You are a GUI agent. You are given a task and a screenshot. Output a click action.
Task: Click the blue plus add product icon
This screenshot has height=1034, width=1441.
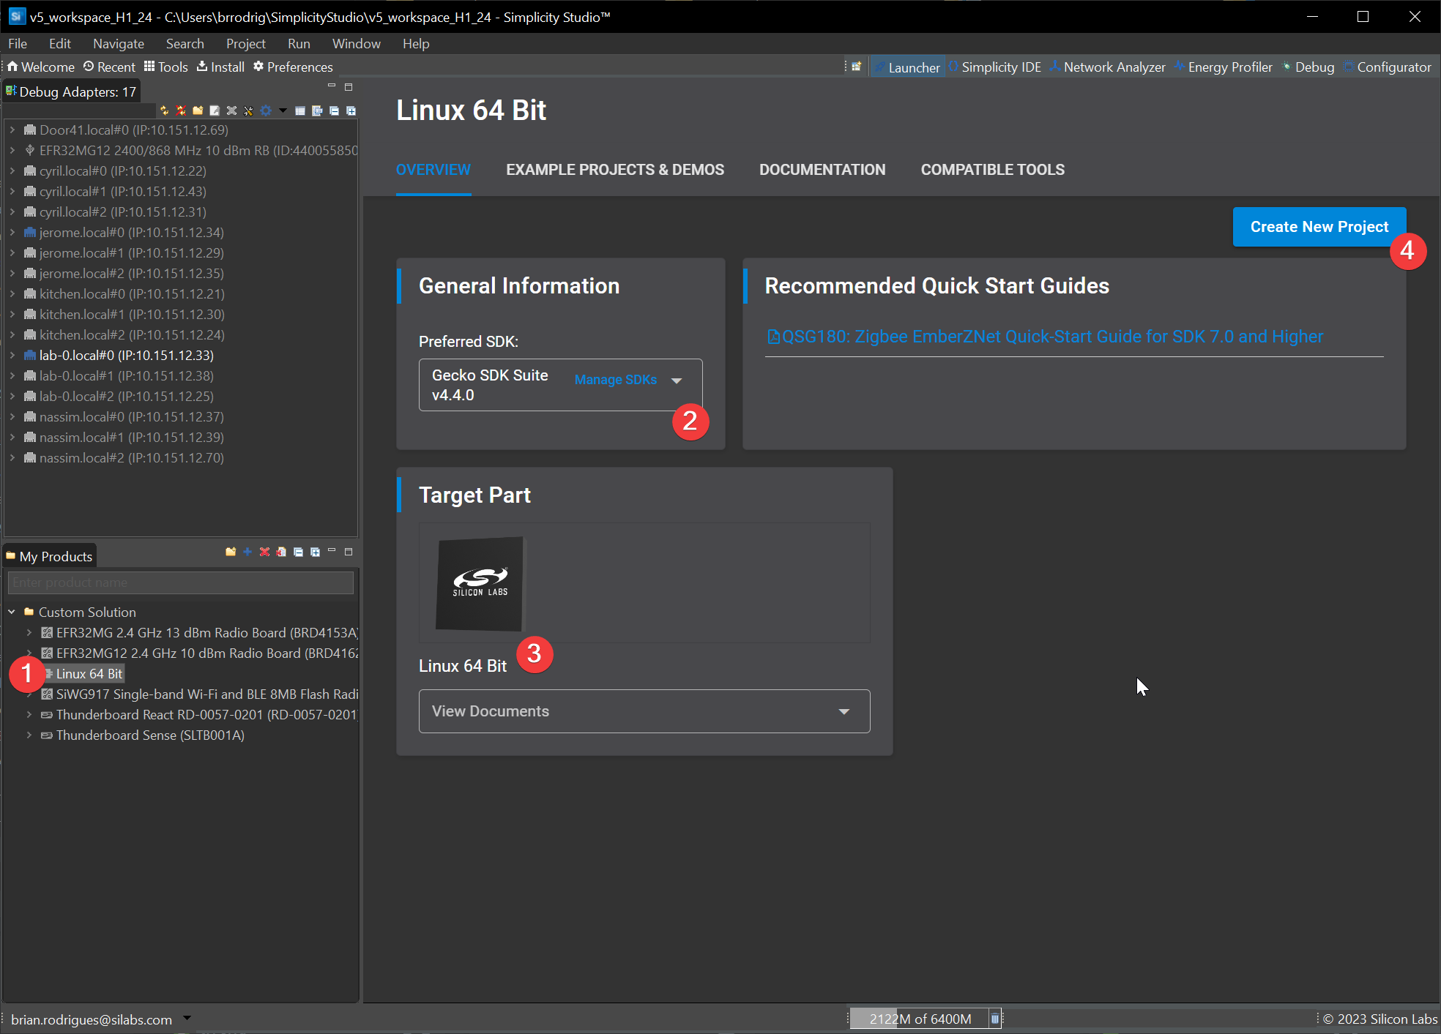tap(247, 552)
